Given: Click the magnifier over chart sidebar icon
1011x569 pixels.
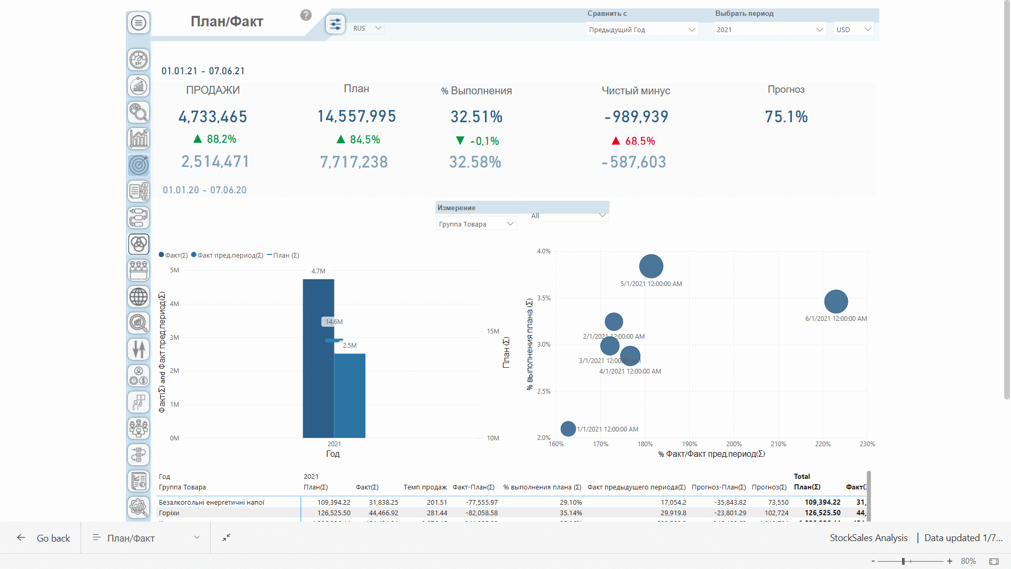Looking at the screenshot, I should pos(138,323).
